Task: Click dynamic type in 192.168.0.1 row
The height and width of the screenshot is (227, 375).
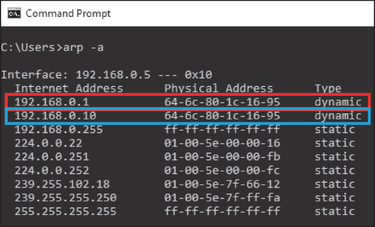Action: (338, 102)
